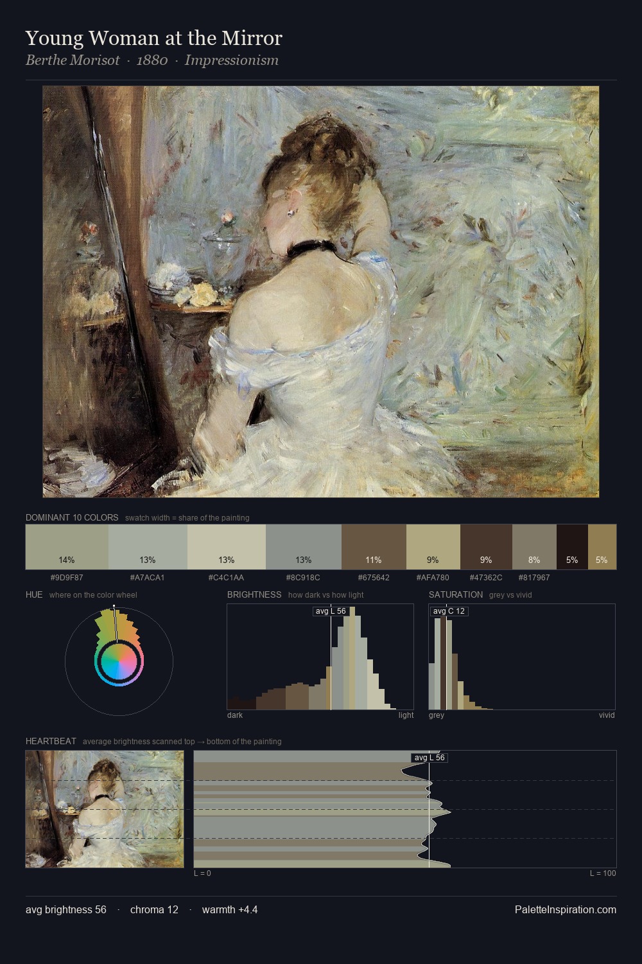Image resolution: width=642 pixels, height=964 pixels.
Task: Select the dark brown 9% swatch #47362C
Action: tap(486, 547)
